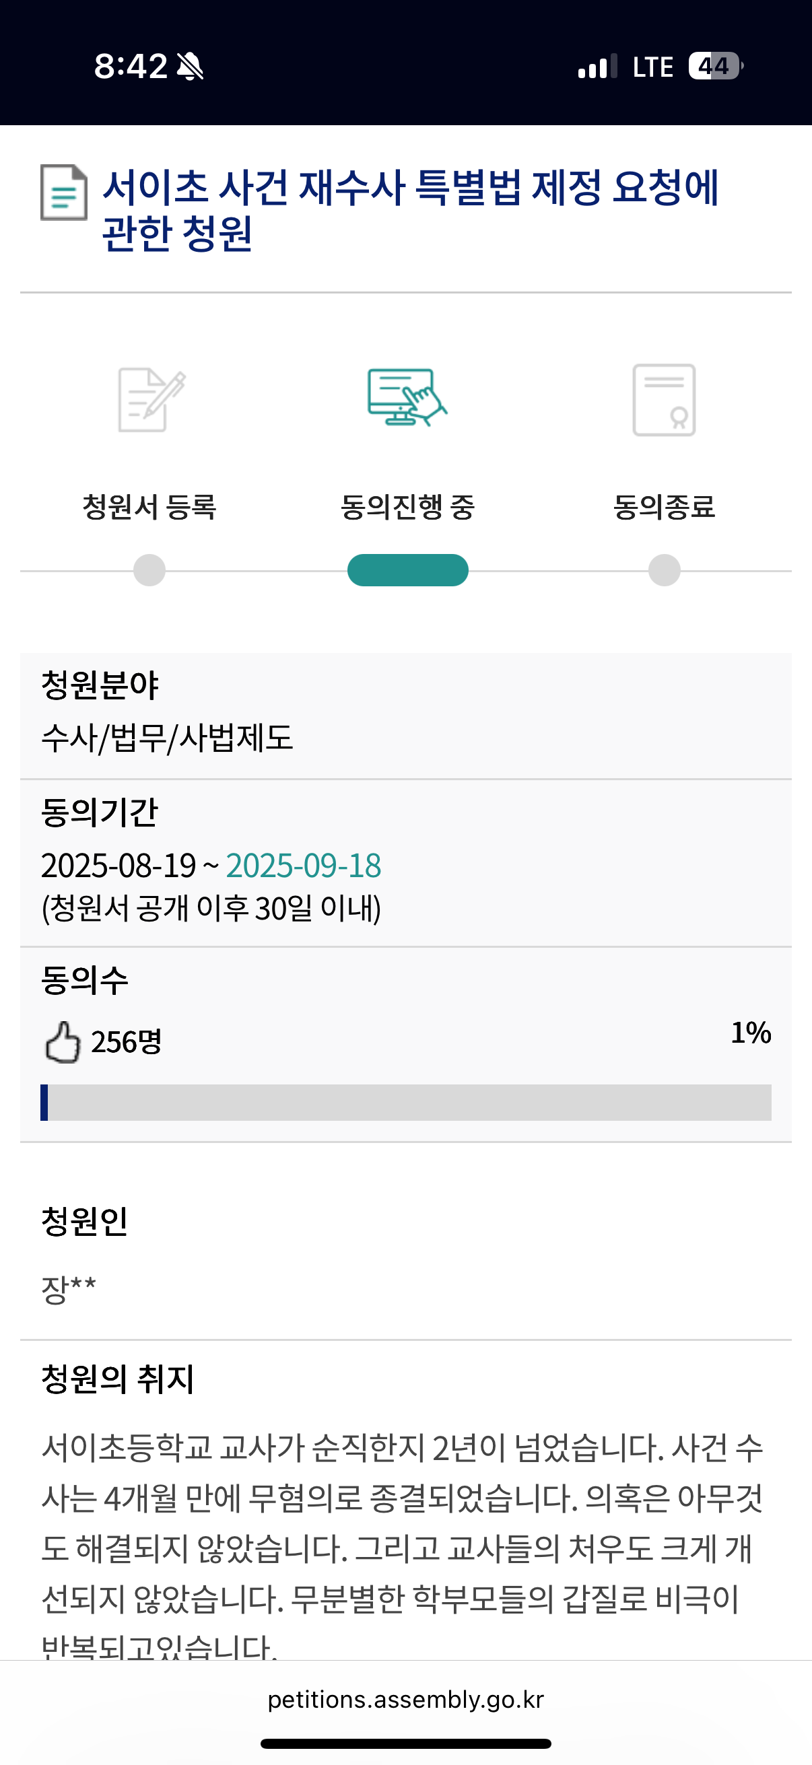Select the 청원서 등록 step label
Image resolution: width=812 pixels, height=1765 pixels.
click(x=149, y=508)
